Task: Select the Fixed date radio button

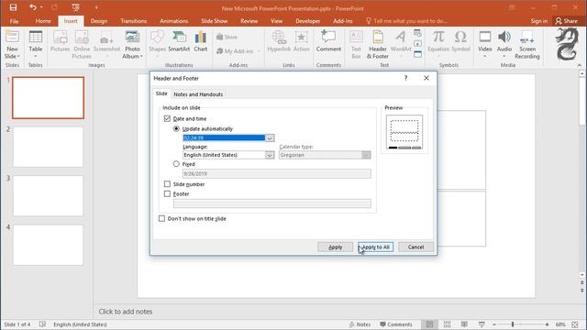Action: (176, 164)
